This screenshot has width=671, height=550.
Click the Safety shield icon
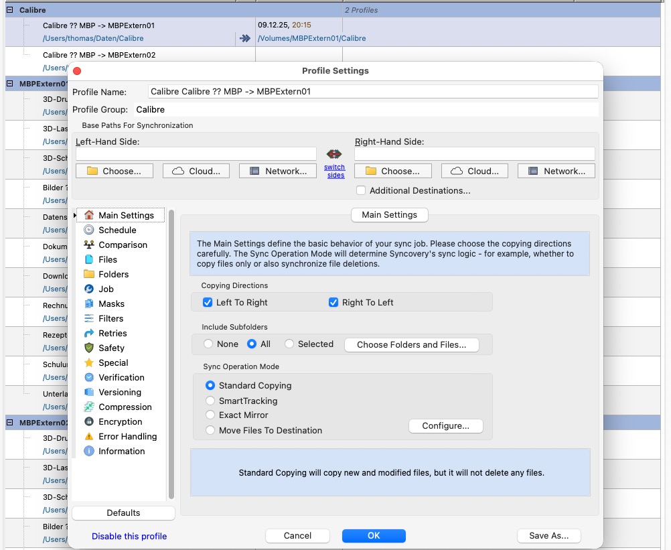pos(89,348)
